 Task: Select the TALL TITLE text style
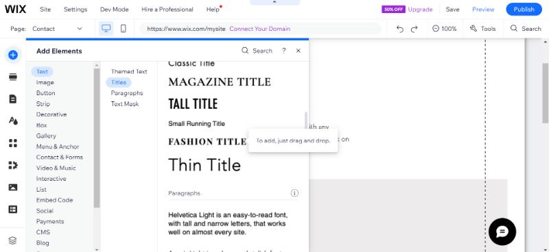point(193,104)
